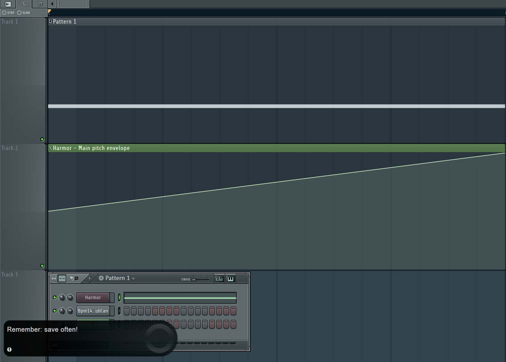Toggle step 16 on the Bpm14..ubCan row
This screenshot has width=506, height=362.
(x=233, y=311)
